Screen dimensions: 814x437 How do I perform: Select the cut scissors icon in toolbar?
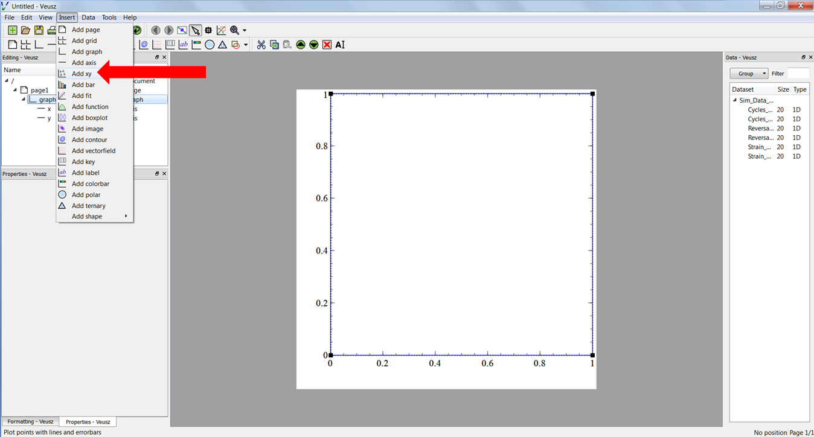[261, 45]
